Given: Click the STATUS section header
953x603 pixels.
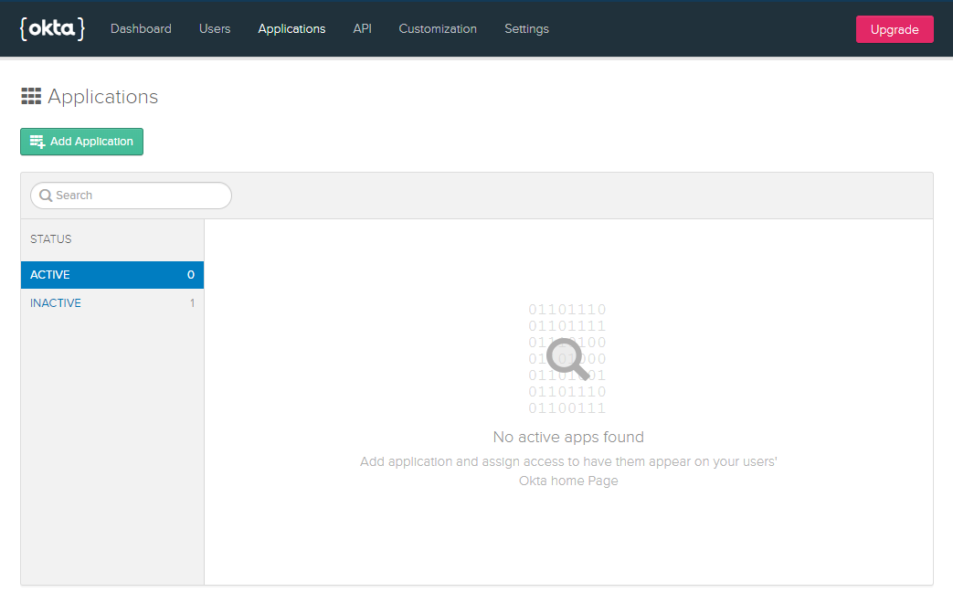Looking at the screenshot, I should pos(48,238).
